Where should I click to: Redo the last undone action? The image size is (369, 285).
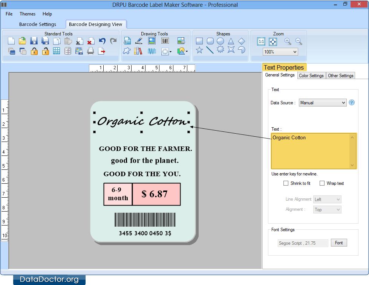(x=113, y=41)
